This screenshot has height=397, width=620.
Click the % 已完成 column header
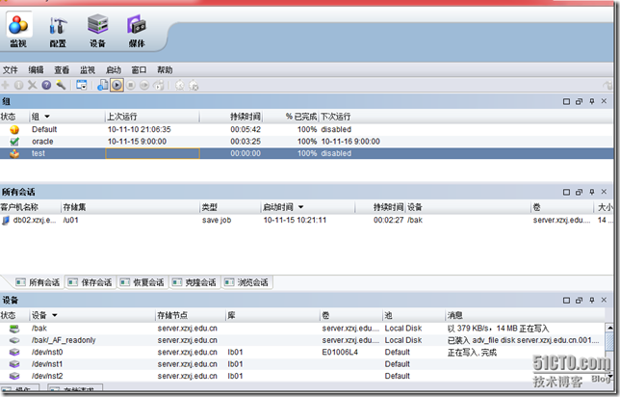pyautogui.click(x=291, y=117)
